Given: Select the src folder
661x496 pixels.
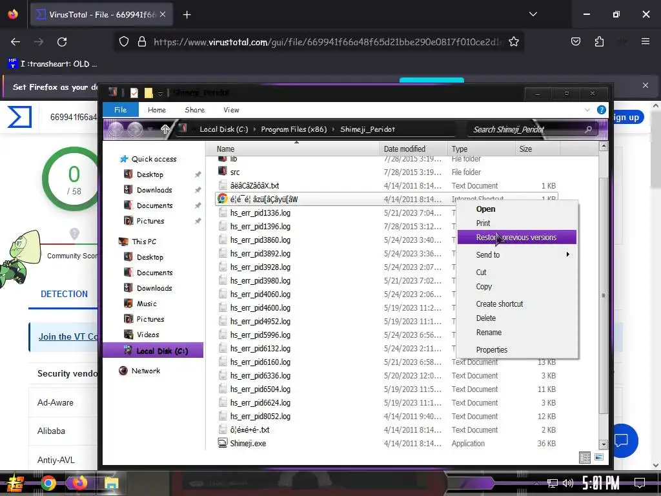Looking at the screenshot, I should point(235,172).
